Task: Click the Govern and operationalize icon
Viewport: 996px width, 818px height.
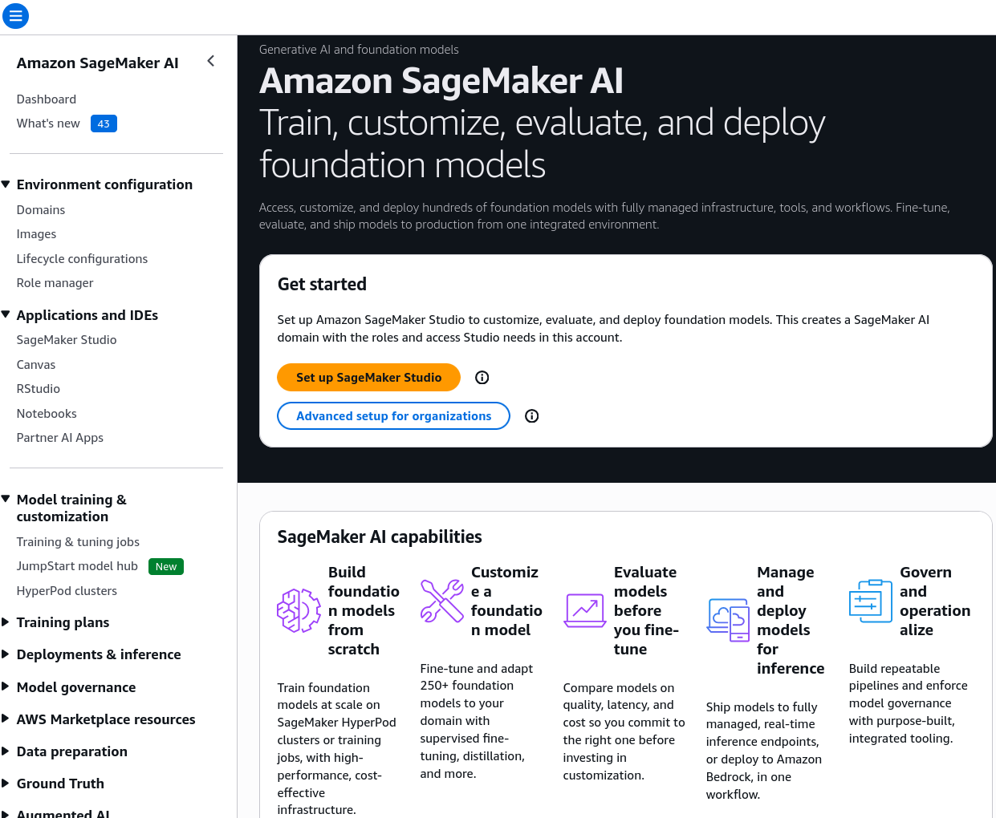Action: tap(871, 601)
